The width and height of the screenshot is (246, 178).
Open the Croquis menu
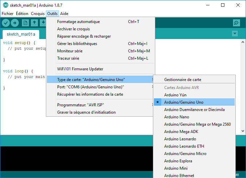tap(38, 14)
